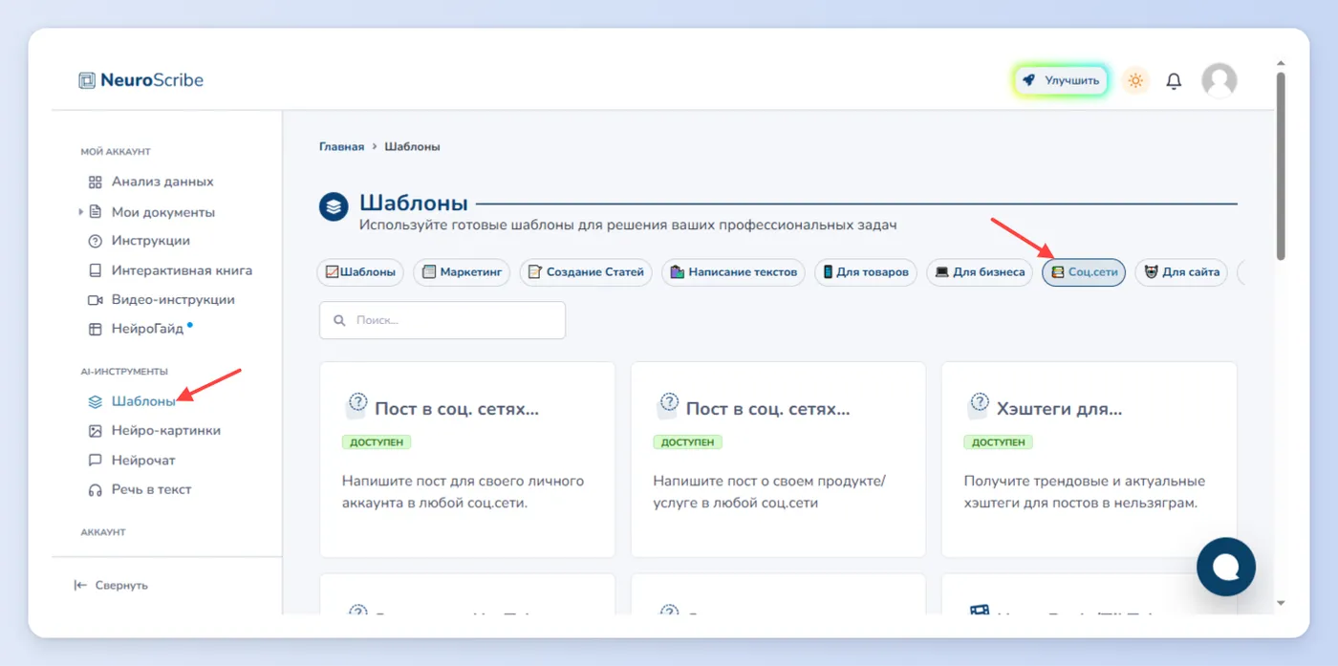Viewport: 1338px width, 666px height.
Task: Click the Улучшить upgrade button
Action: [1061, 81]
